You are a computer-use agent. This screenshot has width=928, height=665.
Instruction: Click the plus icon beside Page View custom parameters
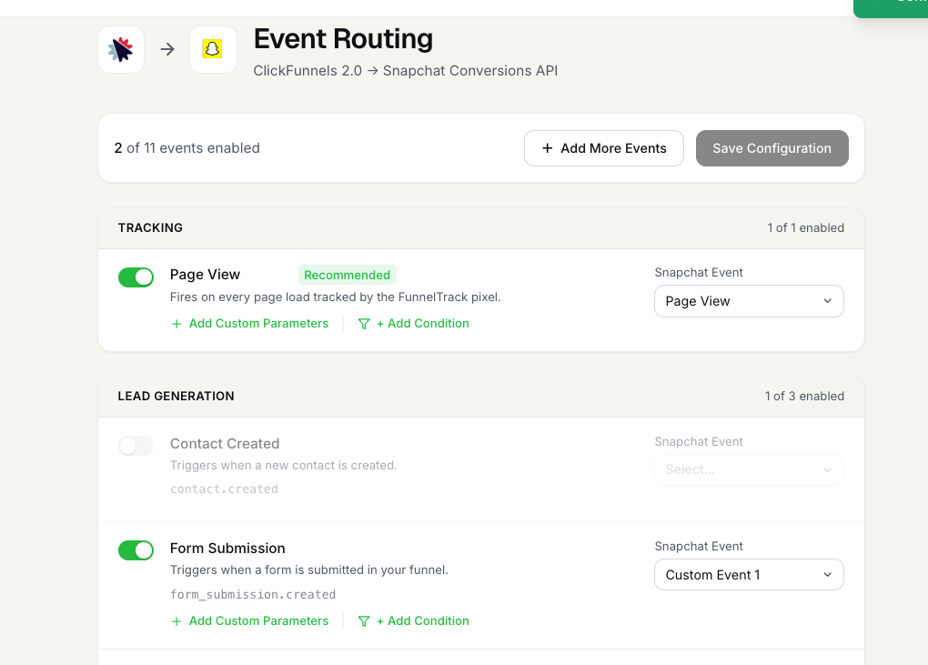(177, 324)
